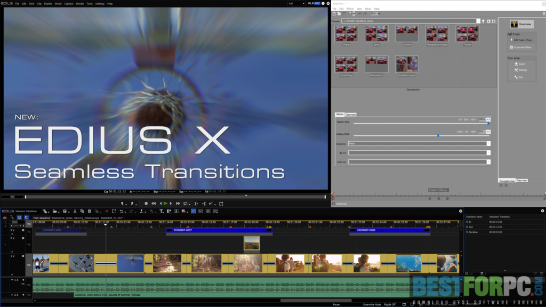Click the Ripple Delete icon
Image resolution: width=546 pixels, height=307 pixels.
[x=114, y=211]
